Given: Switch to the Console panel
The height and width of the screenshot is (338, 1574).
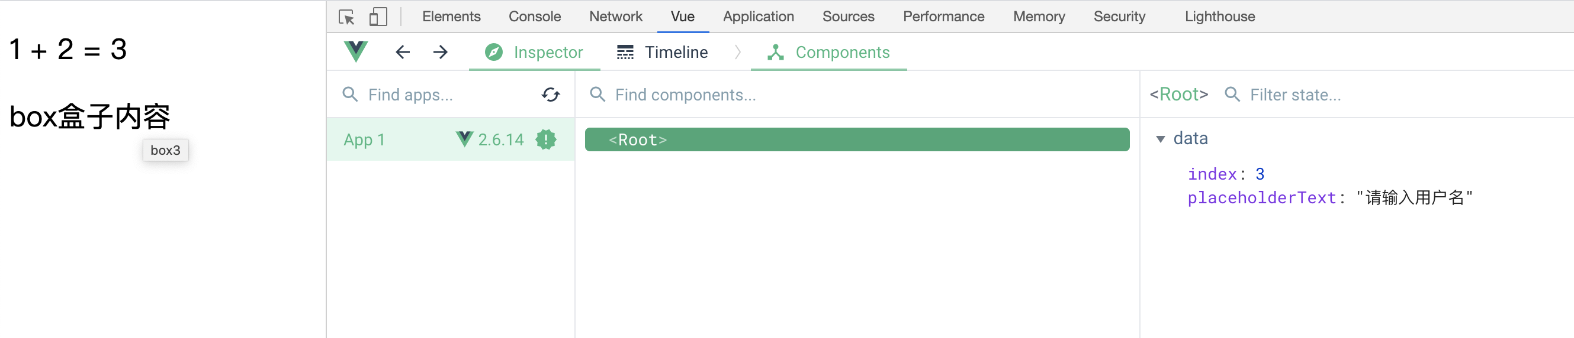Looking at the screenshot, I should click(535, 17).
